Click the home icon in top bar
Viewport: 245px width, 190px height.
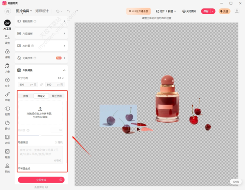(7, 11)
